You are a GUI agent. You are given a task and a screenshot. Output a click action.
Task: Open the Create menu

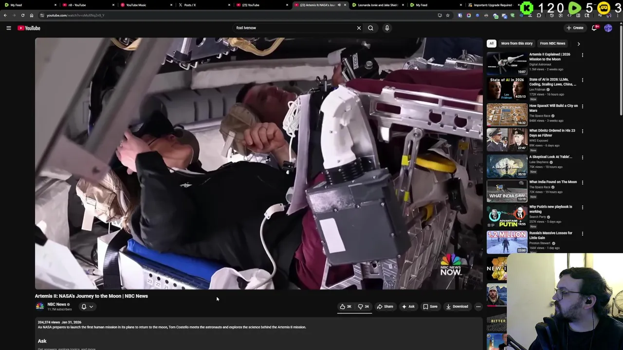(x=575, y=28)
